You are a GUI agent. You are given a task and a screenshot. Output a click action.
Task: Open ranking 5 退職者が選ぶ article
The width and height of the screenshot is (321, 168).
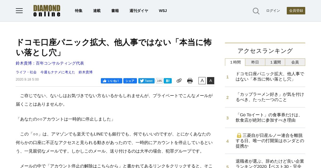(270, 163)
